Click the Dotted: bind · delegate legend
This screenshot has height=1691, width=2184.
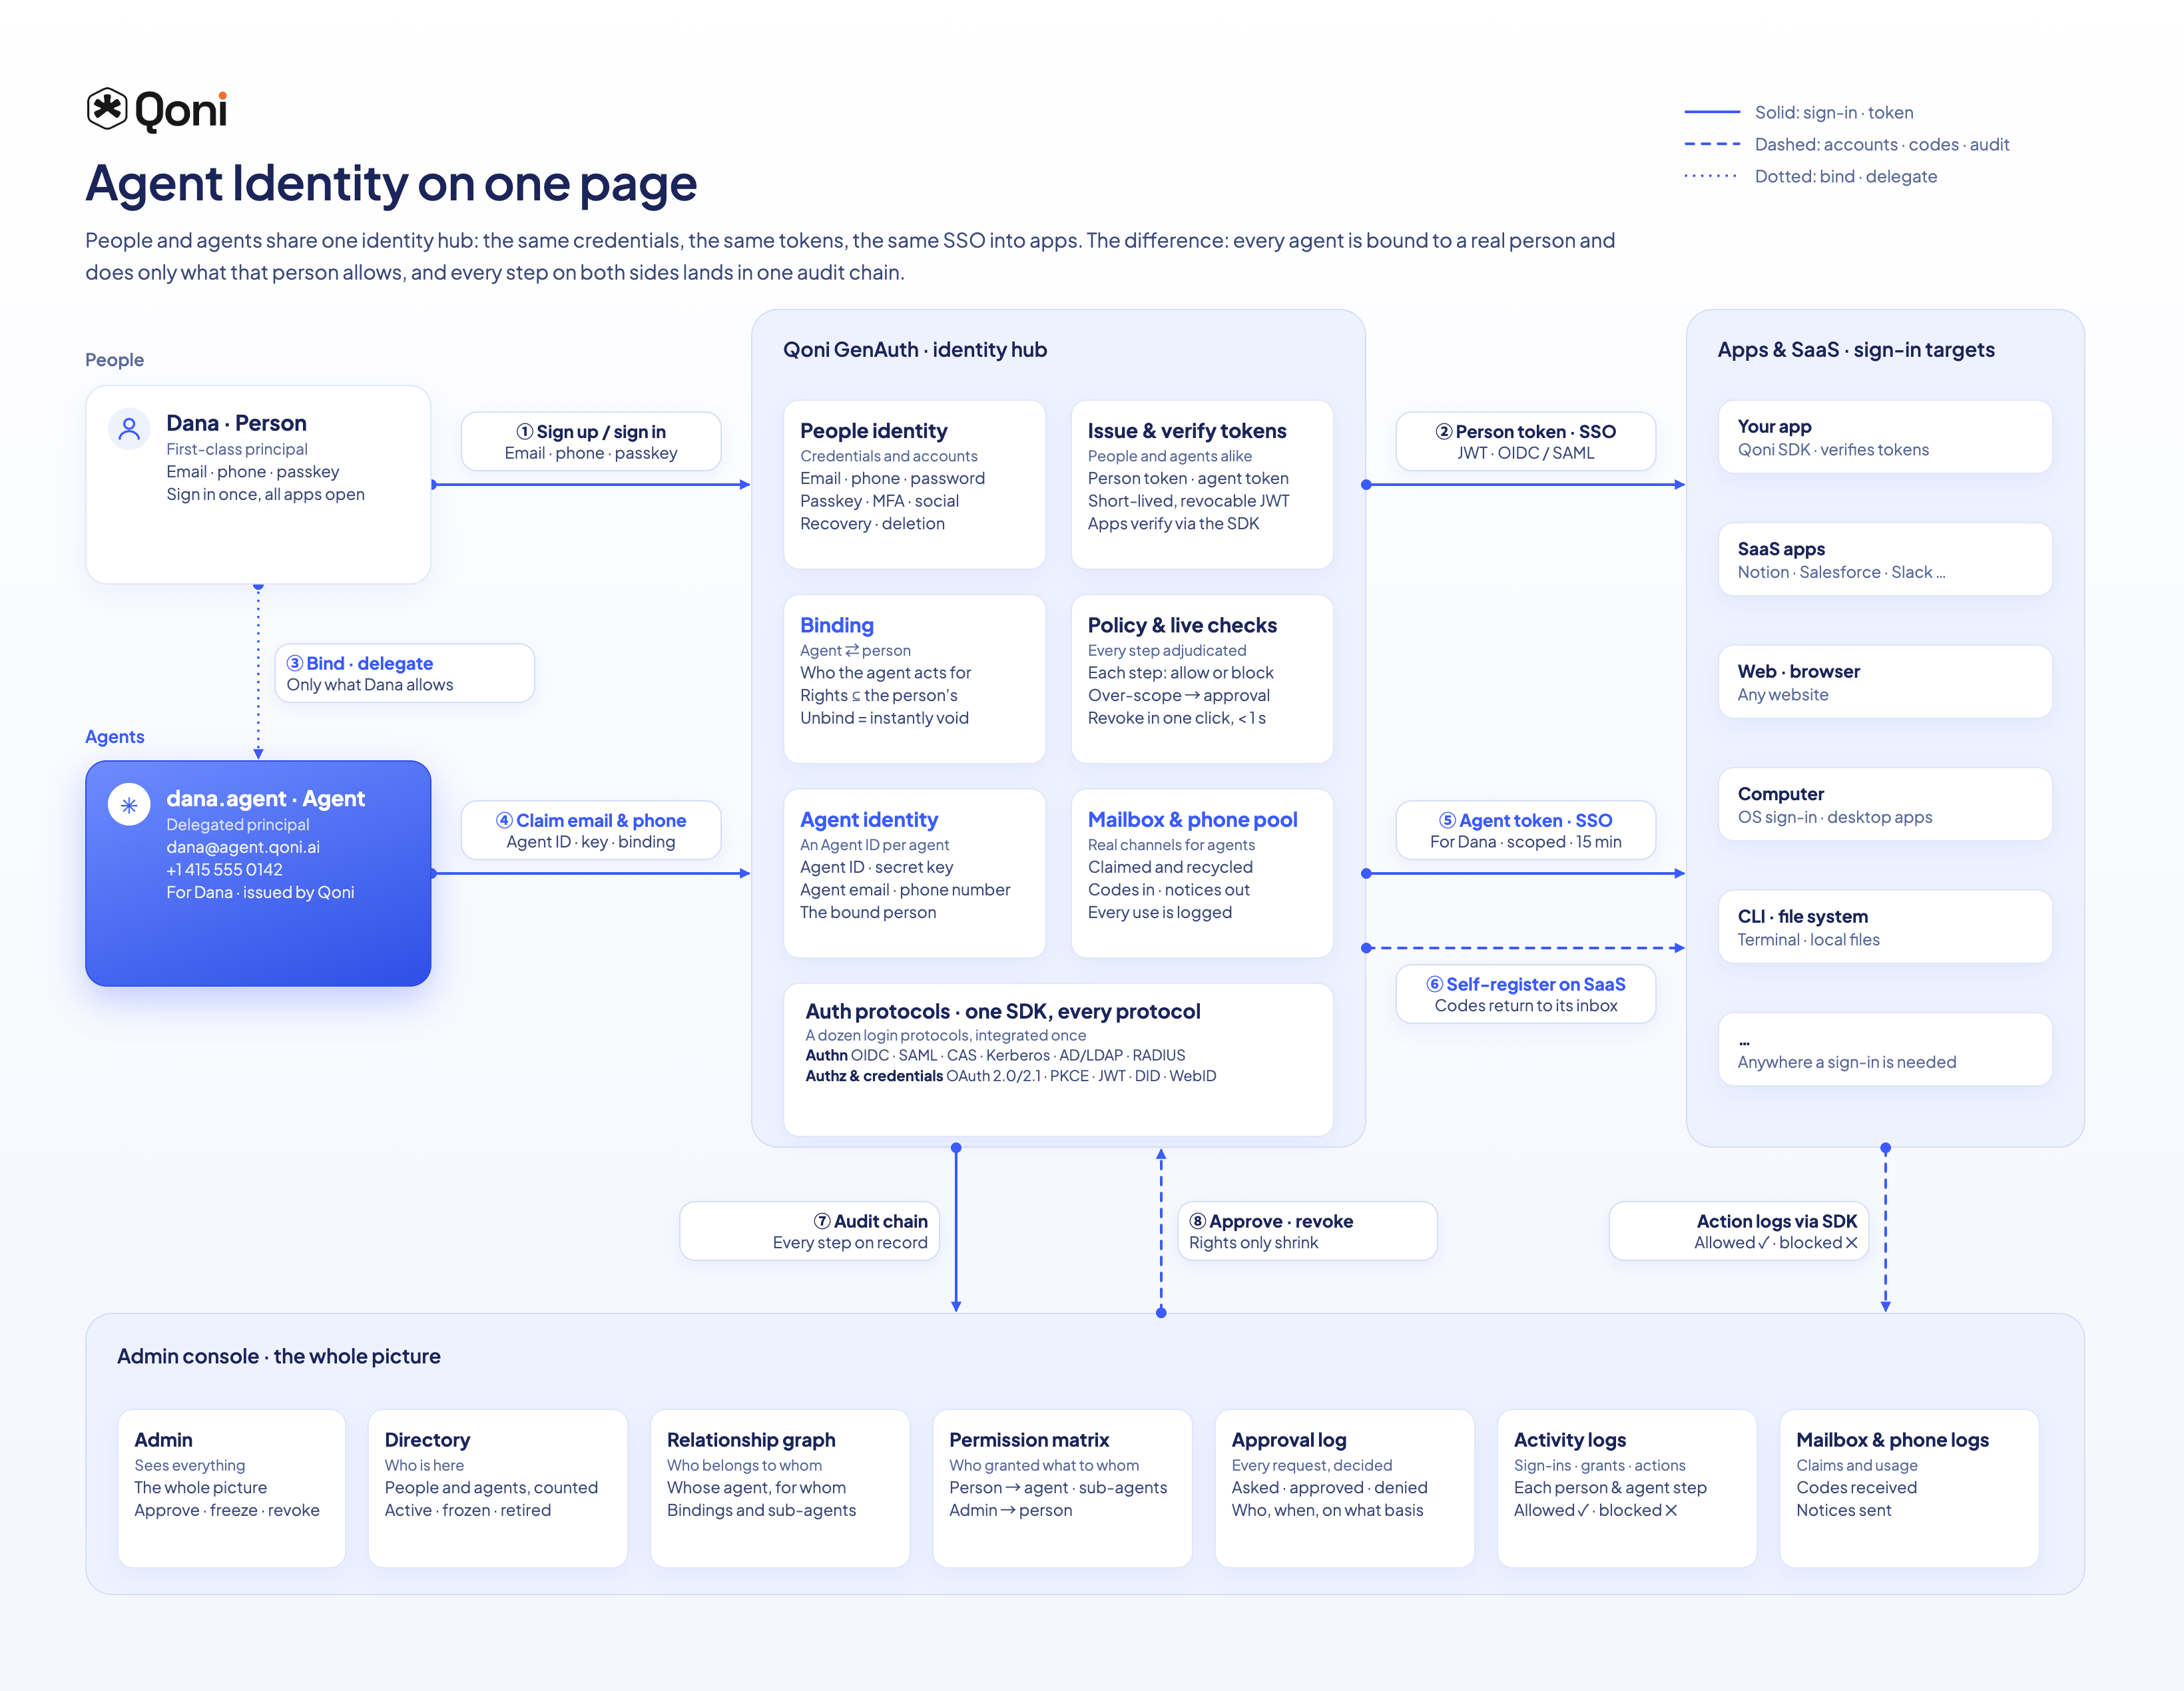1810,176
